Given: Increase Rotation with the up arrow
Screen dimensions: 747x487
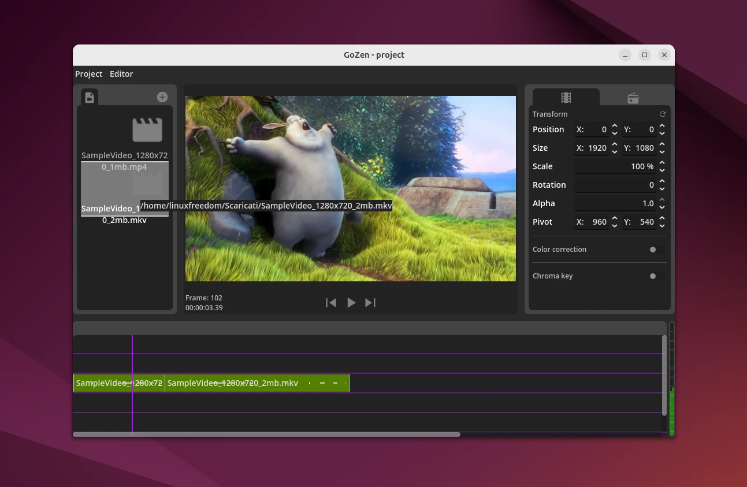Looking at the screenshot, I should pyautogui.click(x=662, y=181).
